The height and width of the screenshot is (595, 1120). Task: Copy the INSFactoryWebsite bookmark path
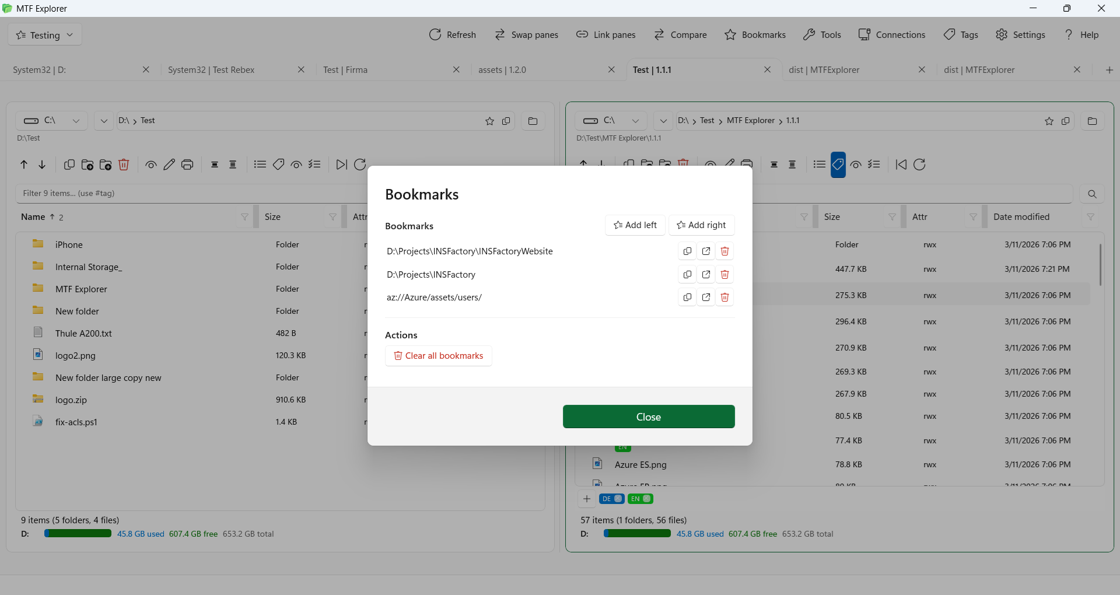pos(687,251)
